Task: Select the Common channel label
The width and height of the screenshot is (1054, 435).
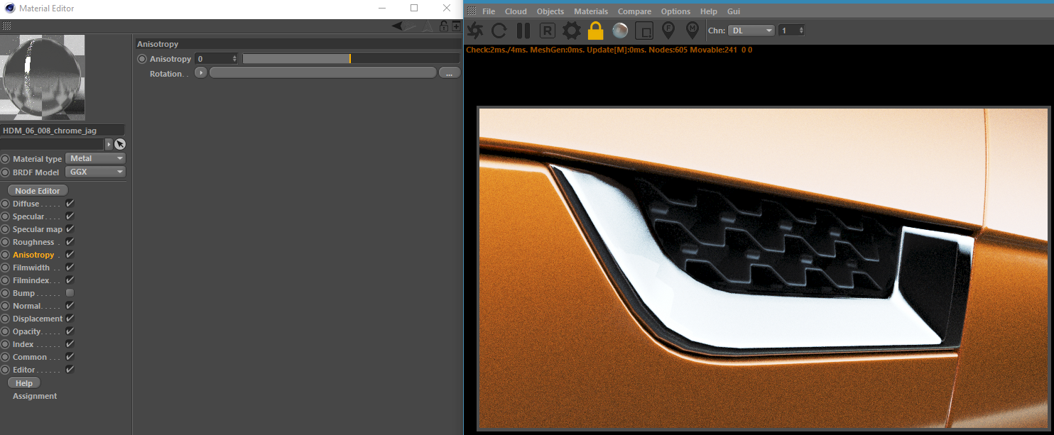Action: click(30, 357)
